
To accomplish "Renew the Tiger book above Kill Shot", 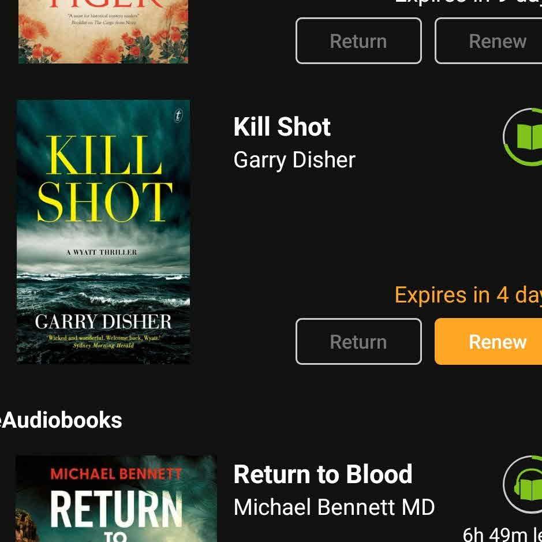I will (x=488, y=41).
